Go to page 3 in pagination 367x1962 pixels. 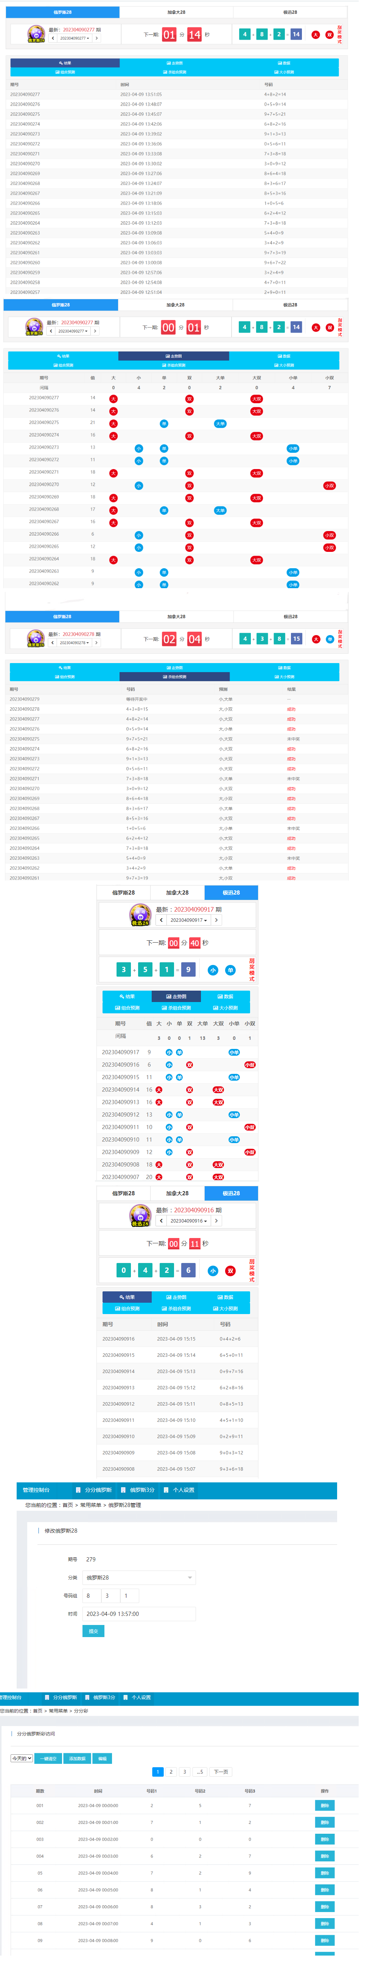(x=184, y=1772)
